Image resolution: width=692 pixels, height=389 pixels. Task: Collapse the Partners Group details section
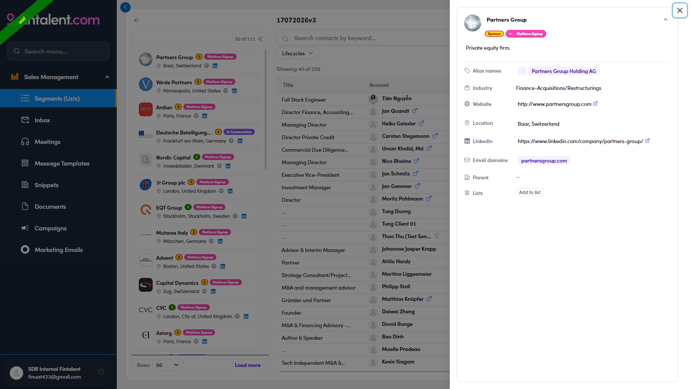pyautogui.click(x=666, y=20)
